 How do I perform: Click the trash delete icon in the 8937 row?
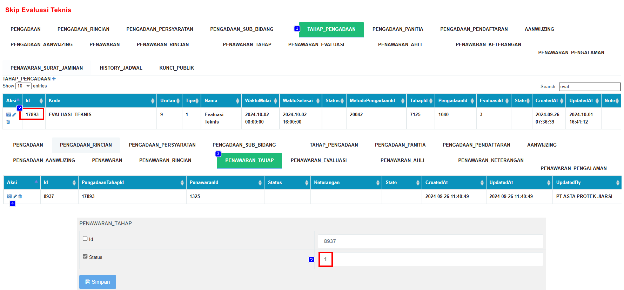pyautogui.click(x=20, y=196)
